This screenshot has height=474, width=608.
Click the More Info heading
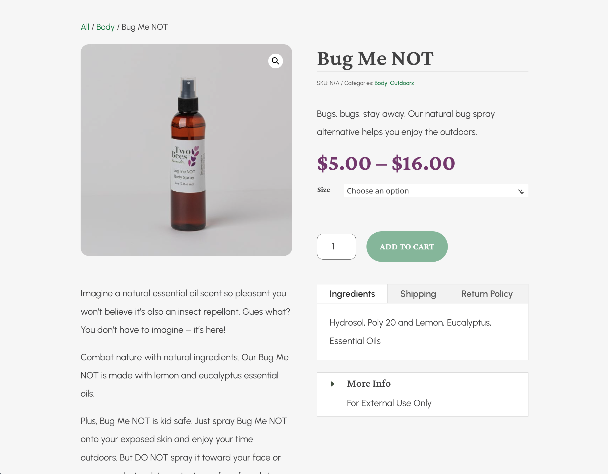tap(369, 384)
